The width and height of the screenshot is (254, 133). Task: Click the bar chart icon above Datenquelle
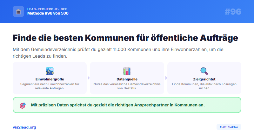coord(127,71)
